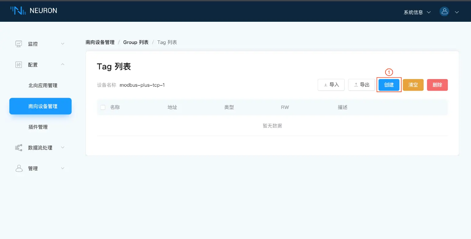471x239 pixels.
Task: Click the orange 清空 button
Action: point(413,85)
